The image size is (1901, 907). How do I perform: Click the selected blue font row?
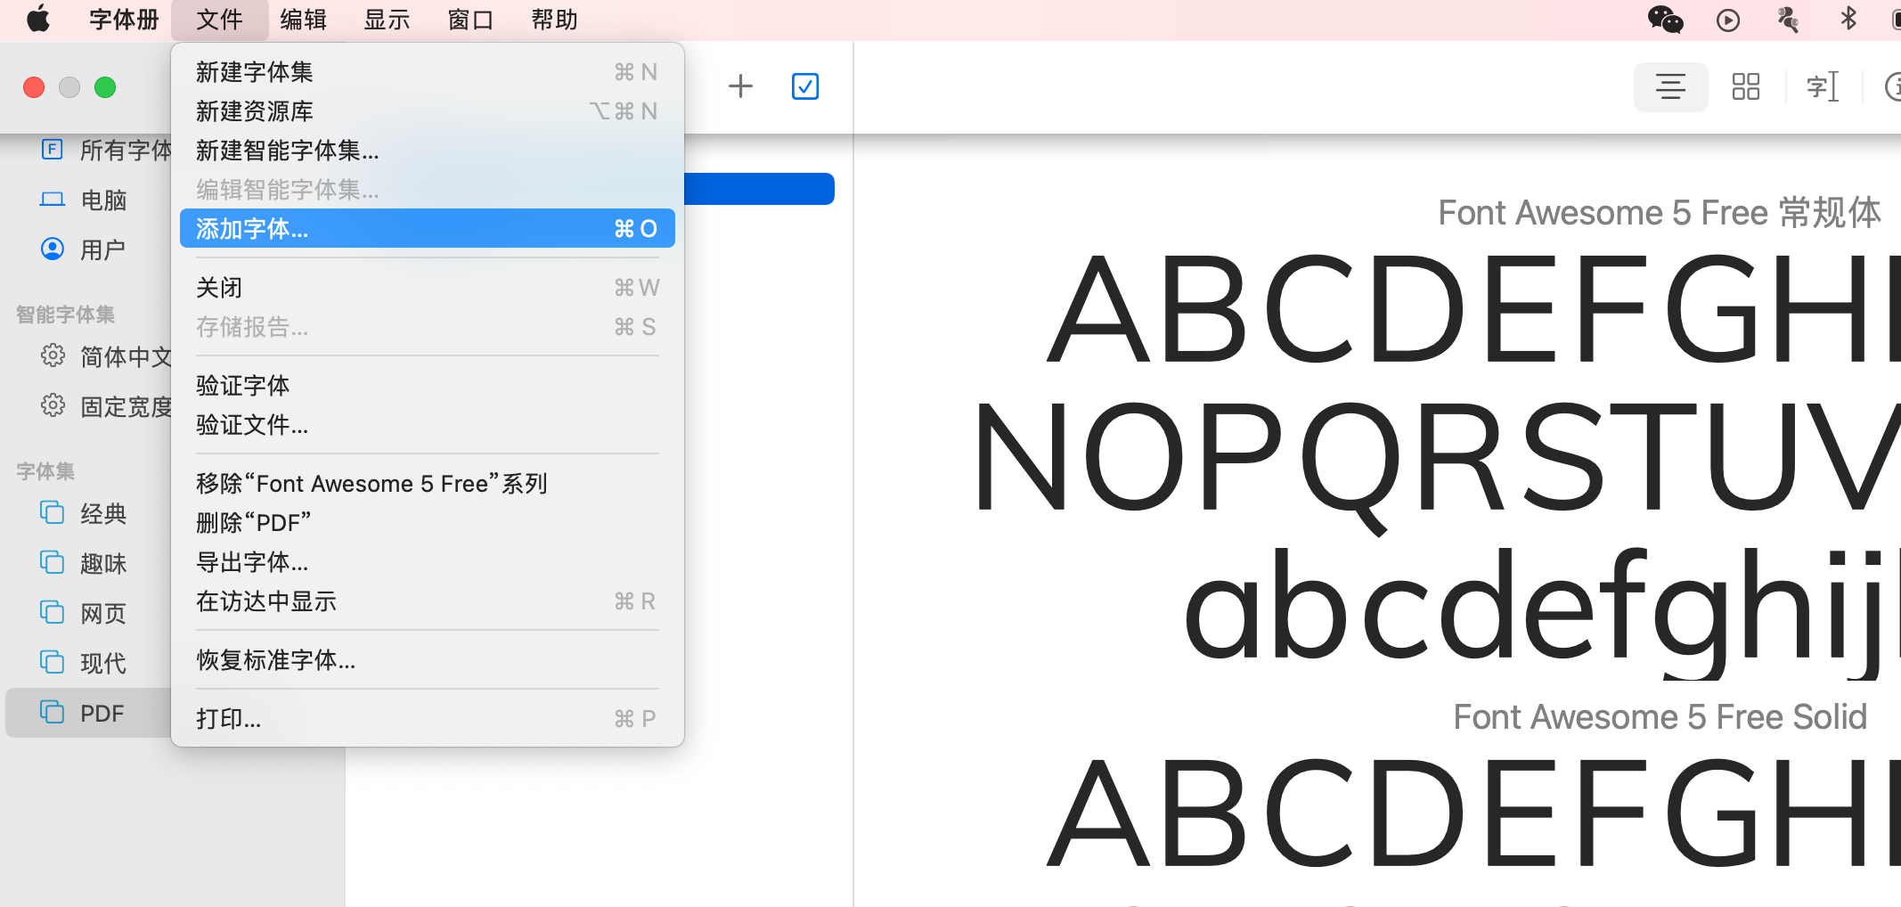click(759, 189)
